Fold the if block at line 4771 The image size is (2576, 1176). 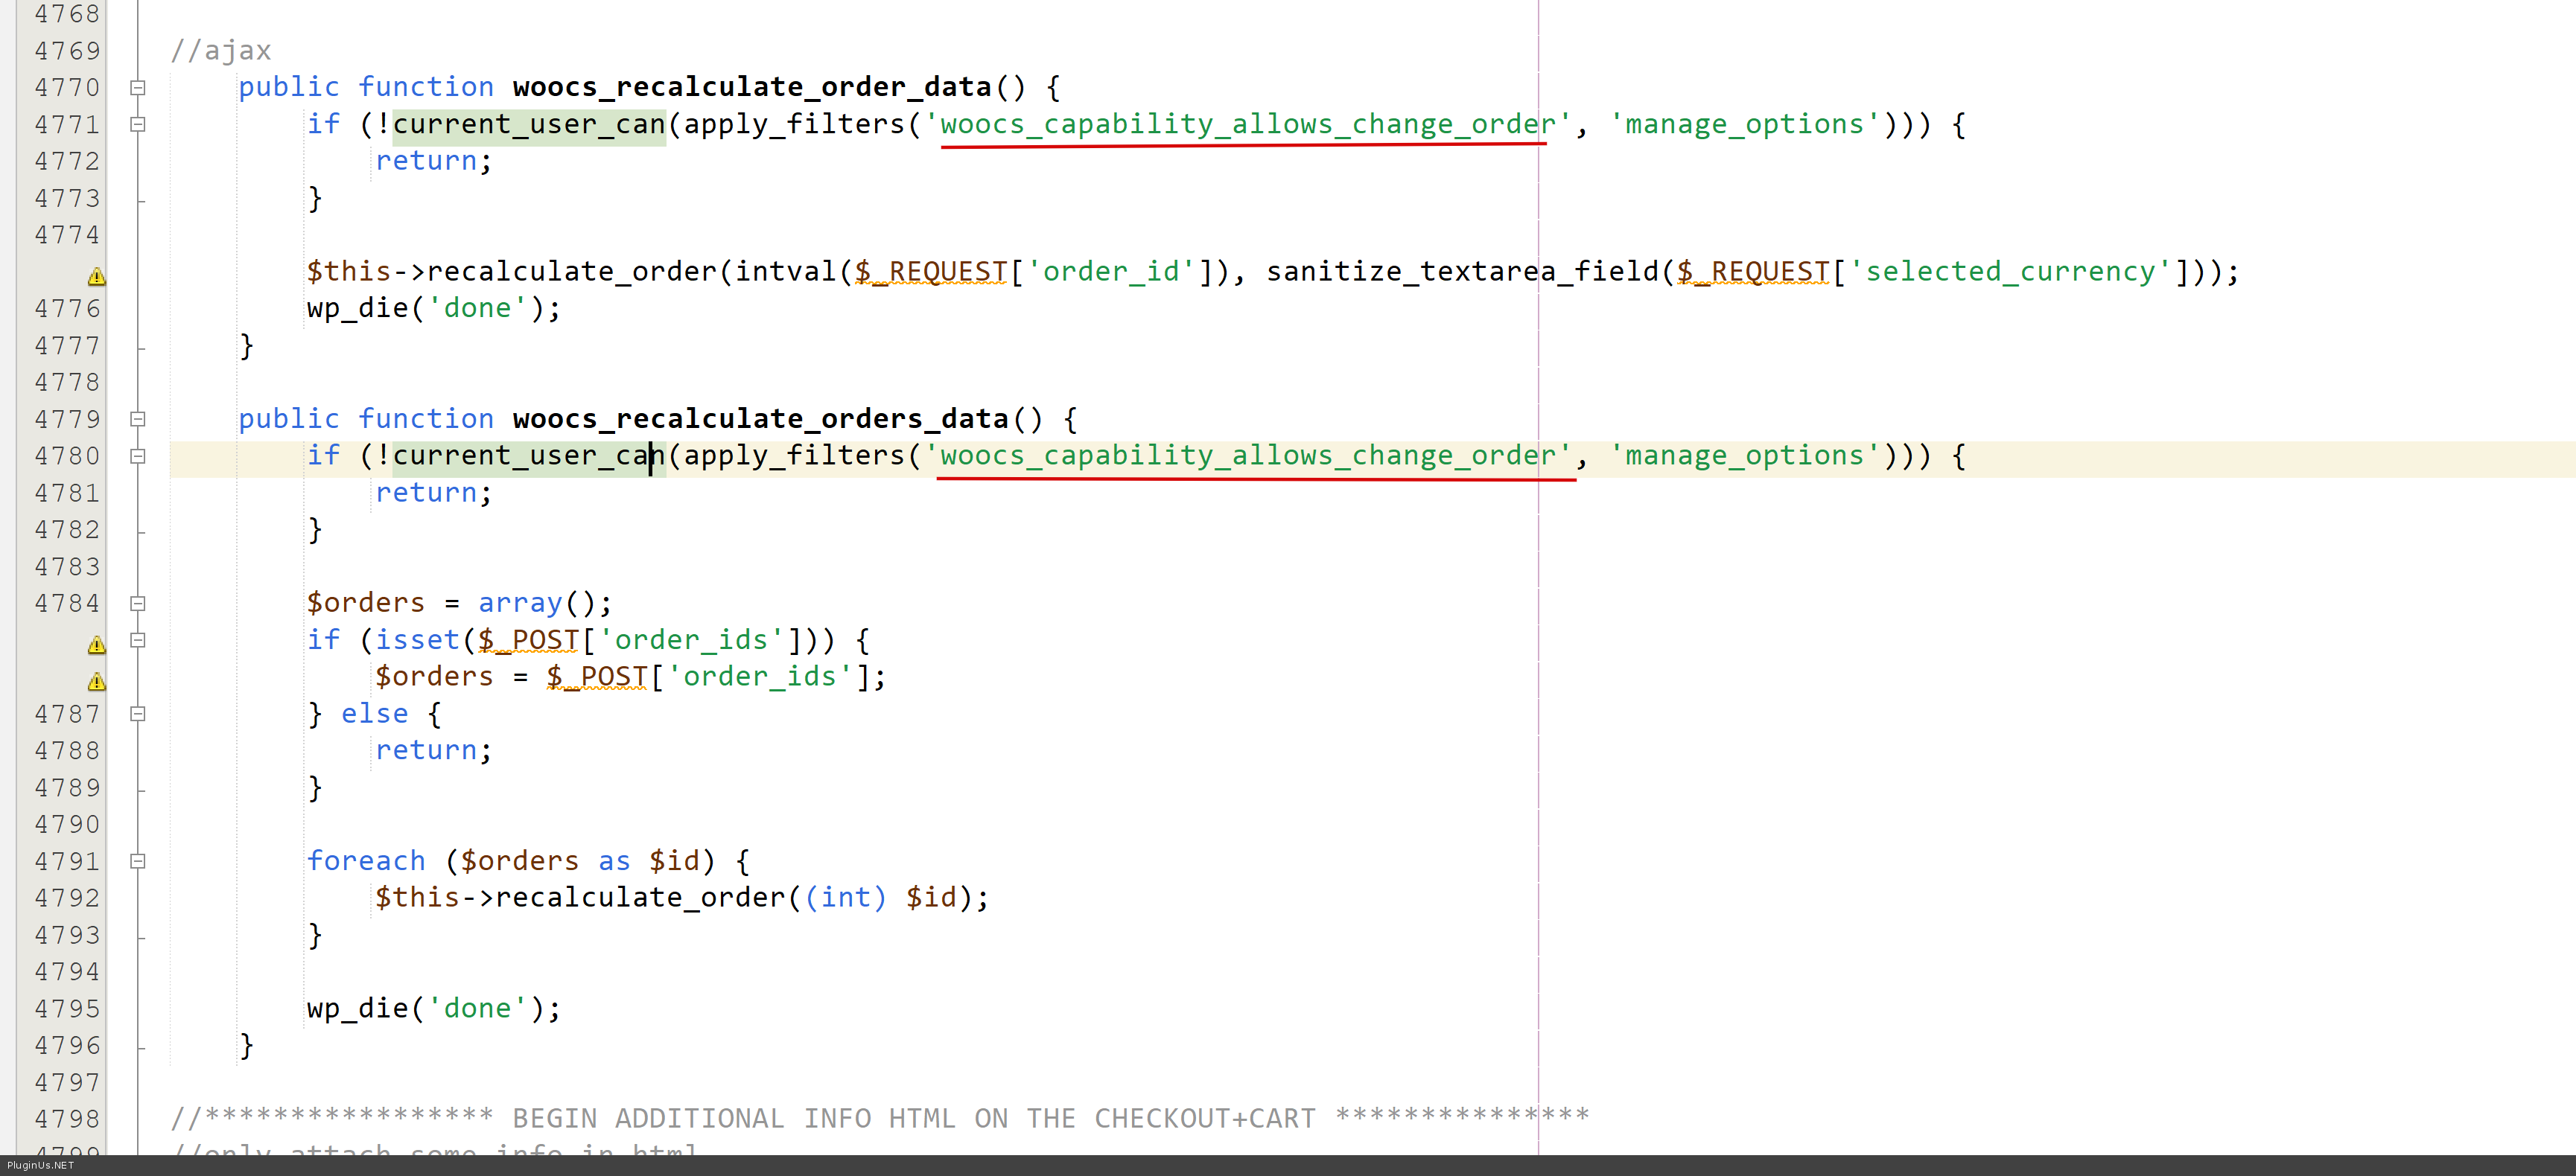[x=138, y=125]
